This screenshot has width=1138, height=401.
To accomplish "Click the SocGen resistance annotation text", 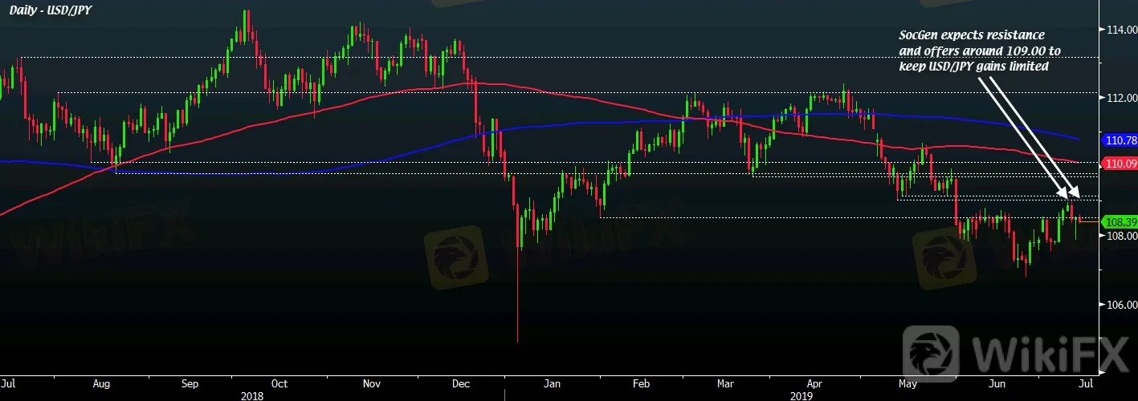I will click(x=980, y=51).
